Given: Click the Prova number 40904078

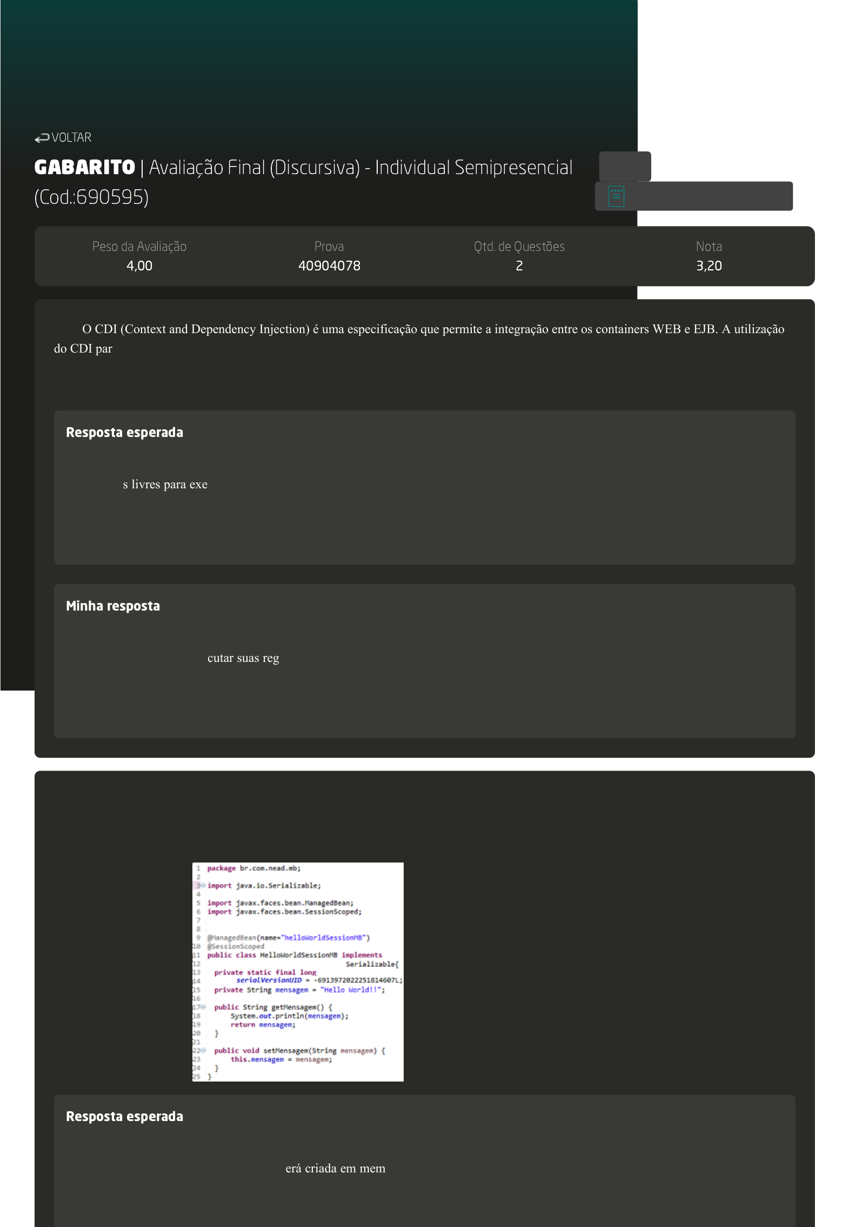Looking at the screenshot, I should (329, 266).
